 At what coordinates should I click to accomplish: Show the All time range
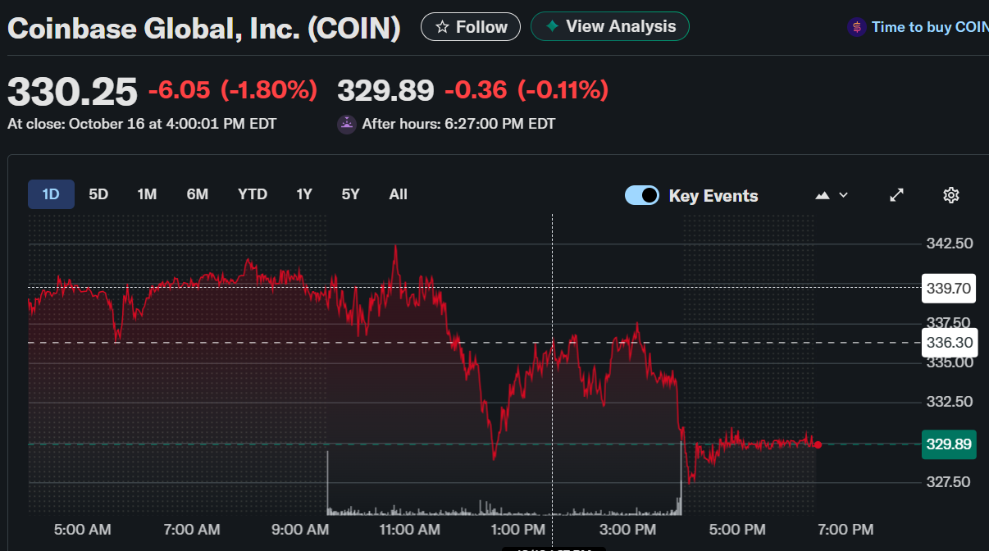pos(398,194)
